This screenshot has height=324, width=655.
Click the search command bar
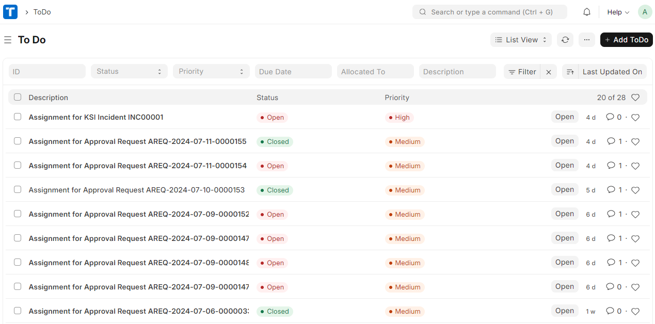point(489,12)
